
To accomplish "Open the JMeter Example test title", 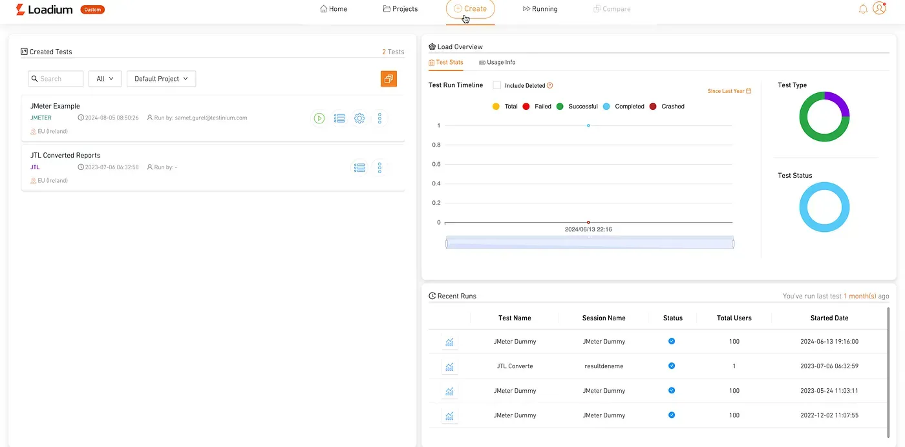I will point(55,106).
